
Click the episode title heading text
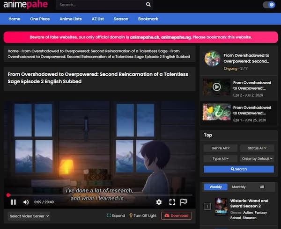[98, 78]
